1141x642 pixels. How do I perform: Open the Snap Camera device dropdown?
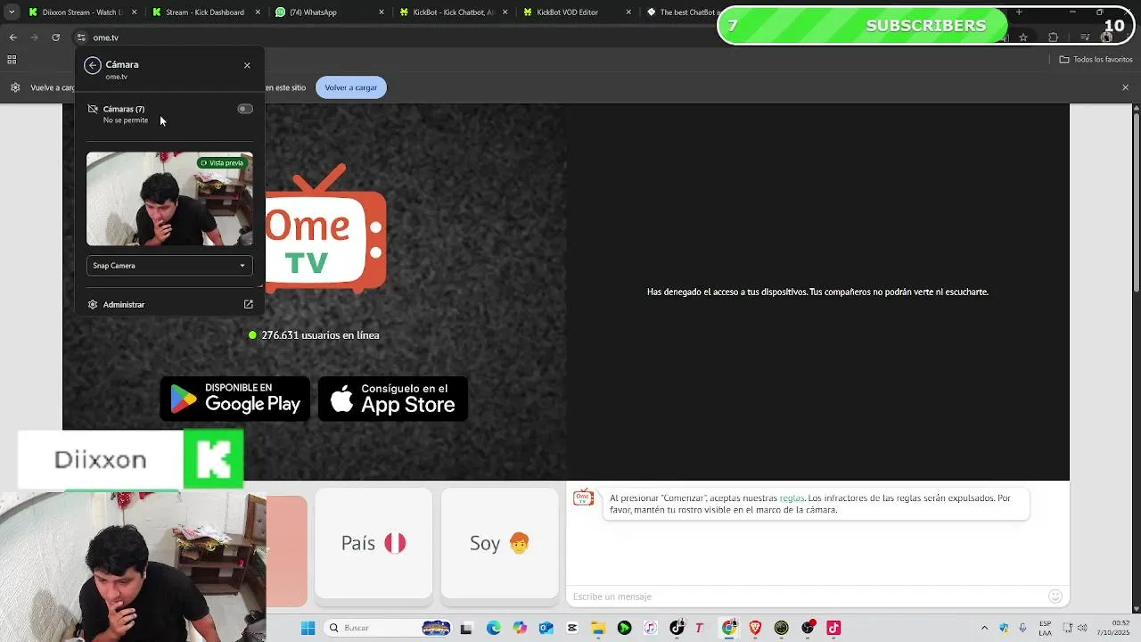click(169, 266)
